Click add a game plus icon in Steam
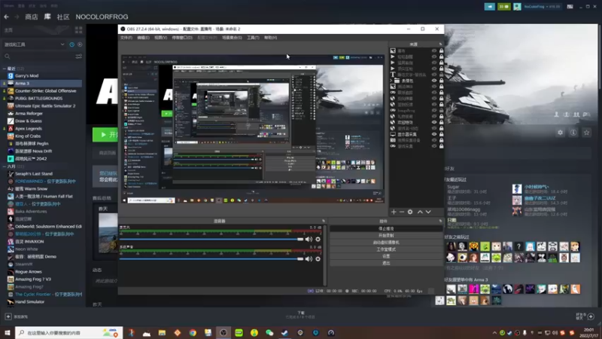 tap(8, 316)
